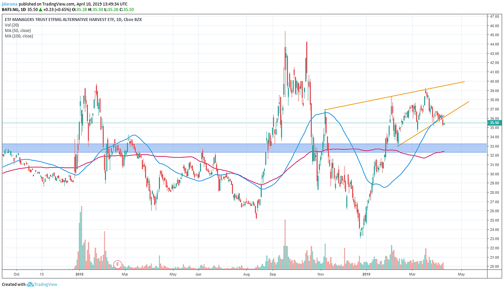Click the 47.00 price axis label
The width and height of the screenshot is (504, 290).
(494, 16)
